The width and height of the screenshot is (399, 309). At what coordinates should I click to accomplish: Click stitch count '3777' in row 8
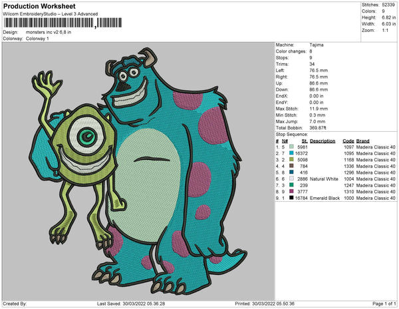click(x=303, y=192)
